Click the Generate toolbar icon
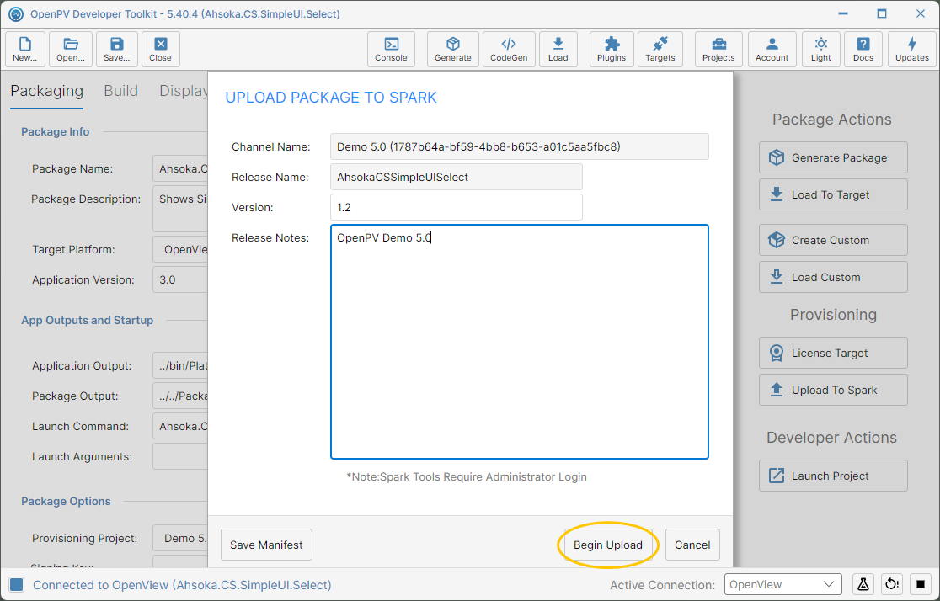The width and height of the screenshot is (940, 601). tap(452, 49)
